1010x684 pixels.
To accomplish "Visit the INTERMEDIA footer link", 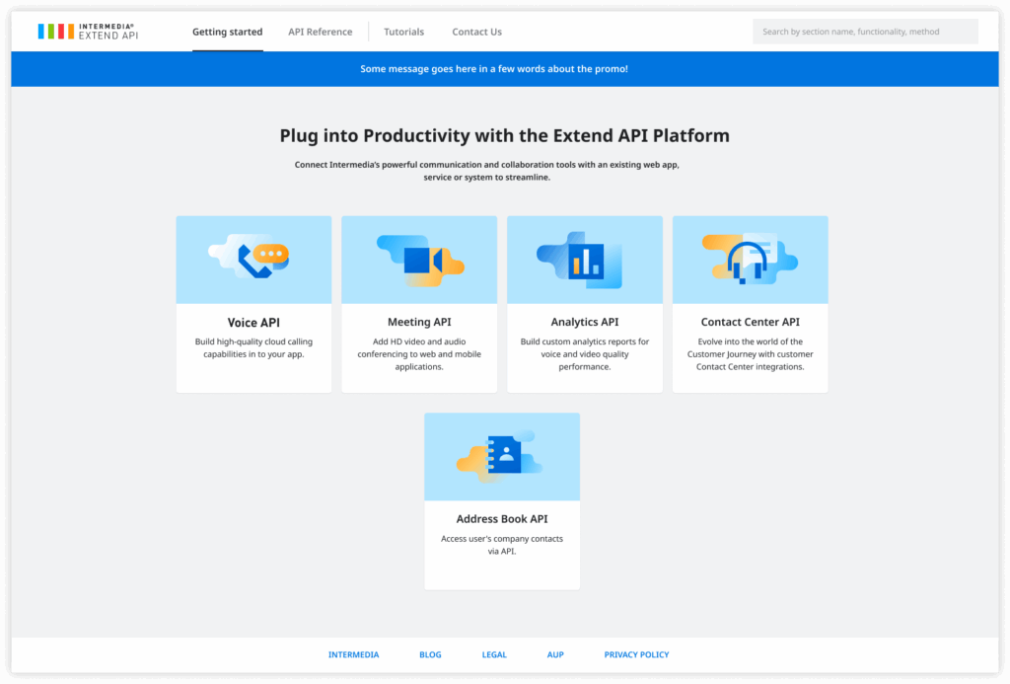I will (354, 654).
